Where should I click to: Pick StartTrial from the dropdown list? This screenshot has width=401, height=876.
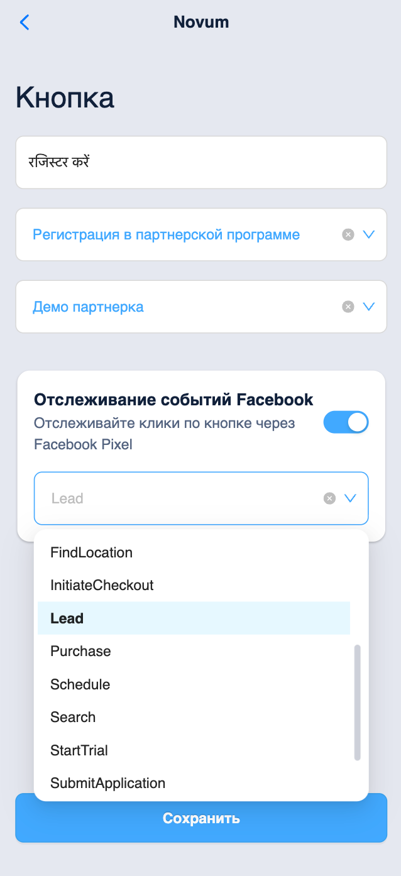pos(79,750)
